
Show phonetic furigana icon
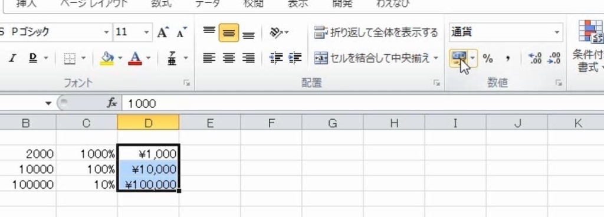pos(172,58)
